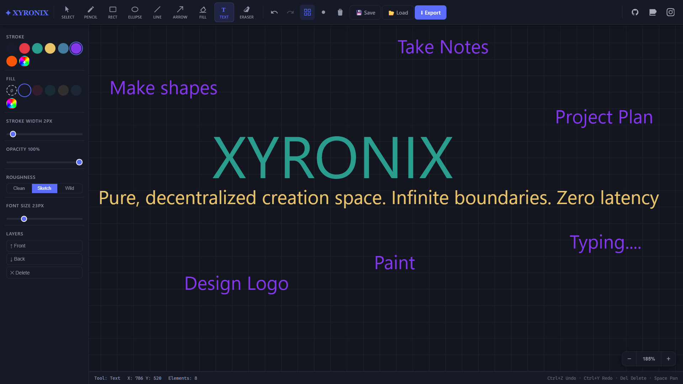Click zoom in on the canvas
Screen dimensions: 683x384
point(668,359)
